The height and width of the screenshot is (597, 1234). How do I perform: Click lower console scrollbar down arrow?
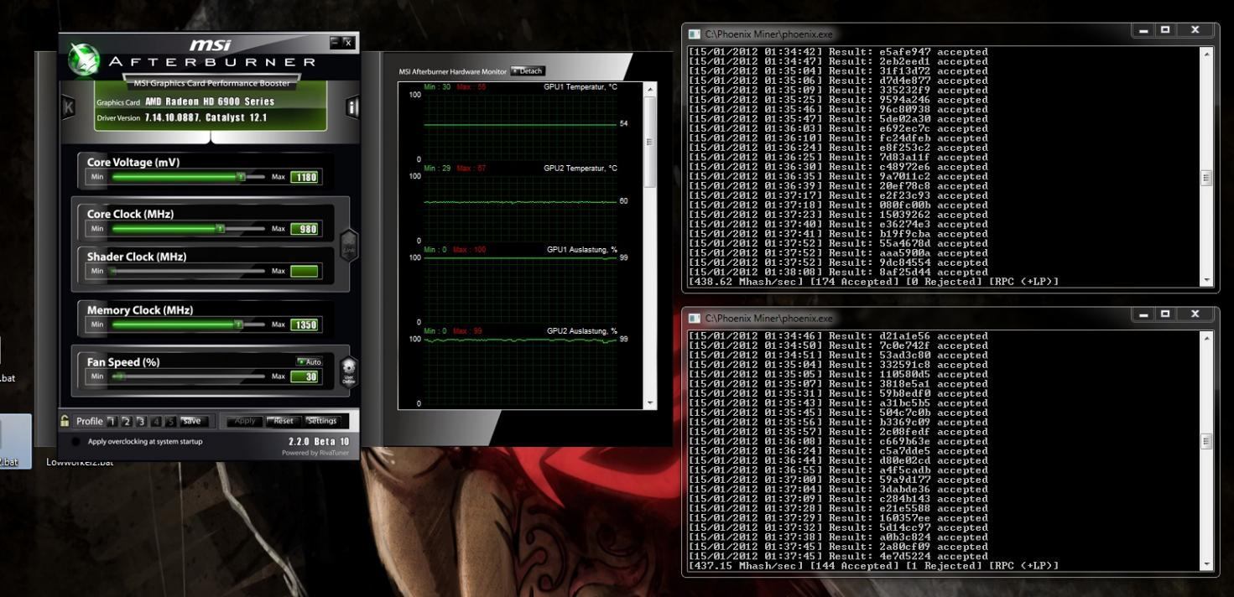click(x=1207, y=564)
